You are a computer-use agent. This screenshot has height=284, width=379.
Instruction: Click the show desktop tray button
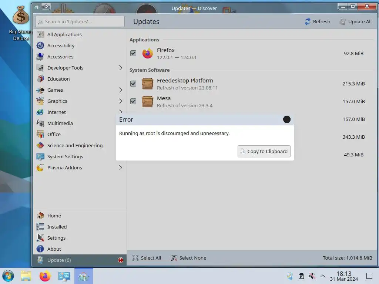point(369,276)
